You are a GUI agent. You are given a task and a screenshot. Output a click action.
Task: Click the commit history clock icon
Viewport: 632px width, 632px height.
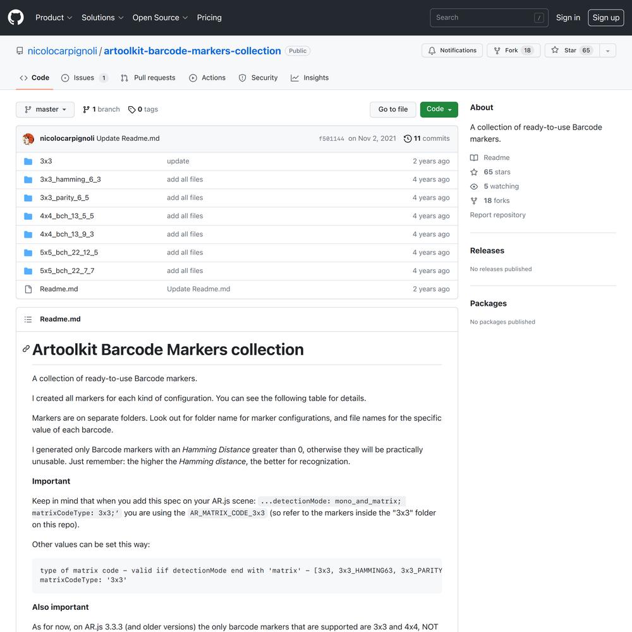[x=408, y=138]
